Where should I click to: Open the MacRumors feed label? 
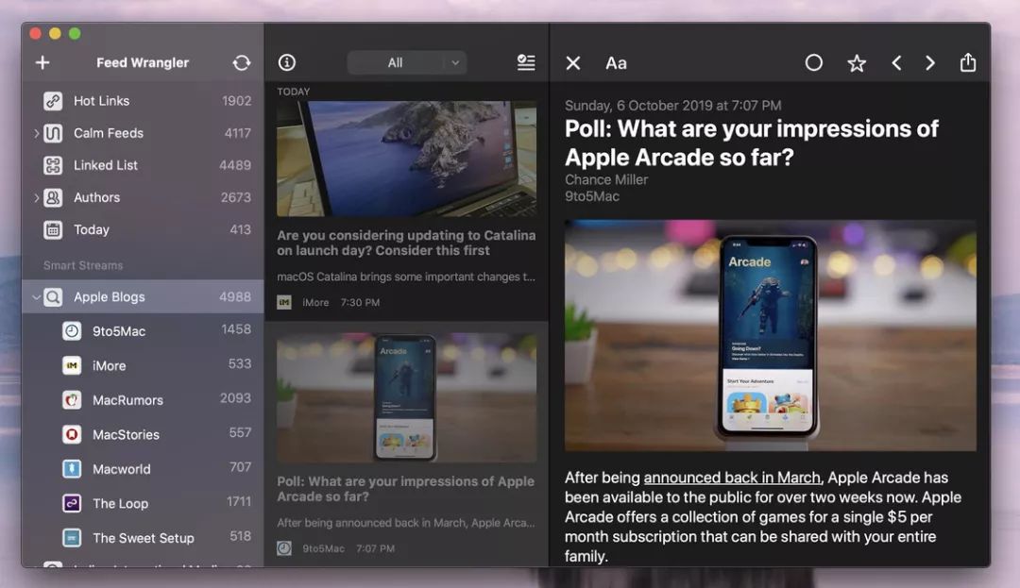(127, 399)
